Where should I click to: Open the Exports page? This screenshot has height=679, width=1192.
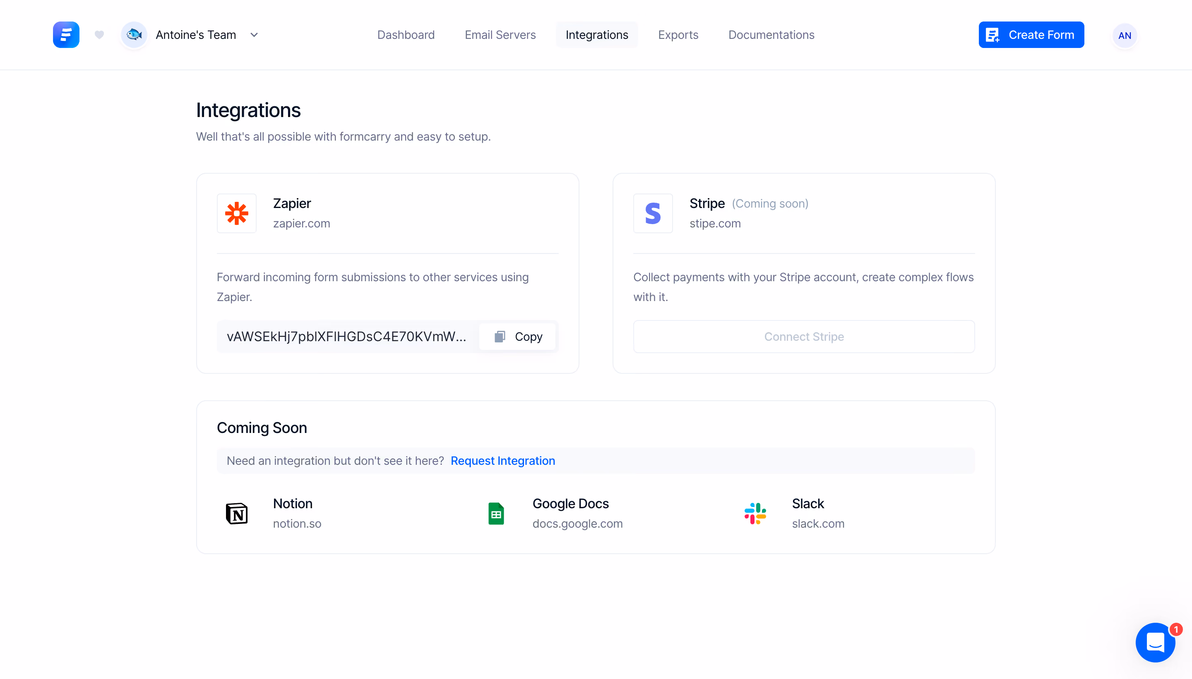(678, 35)
